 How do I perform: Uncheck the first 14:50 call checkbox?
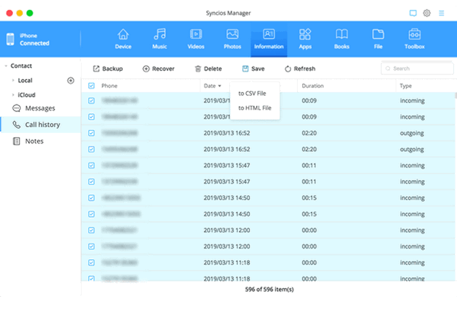coord(91,198)
